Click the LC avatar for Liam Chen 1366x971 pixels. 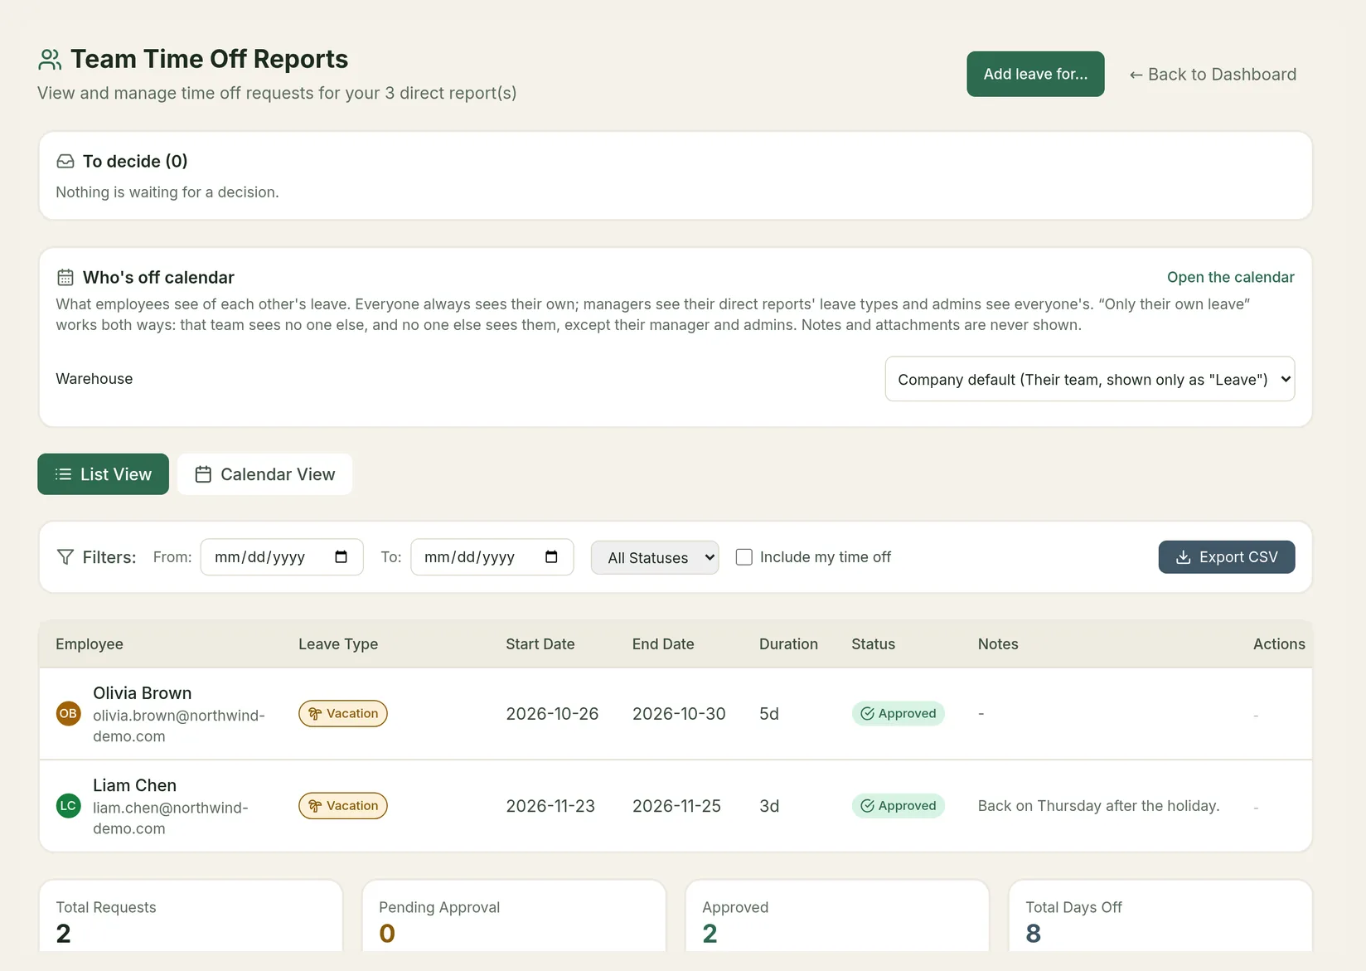pyautogui.click(x=68, y=805)
